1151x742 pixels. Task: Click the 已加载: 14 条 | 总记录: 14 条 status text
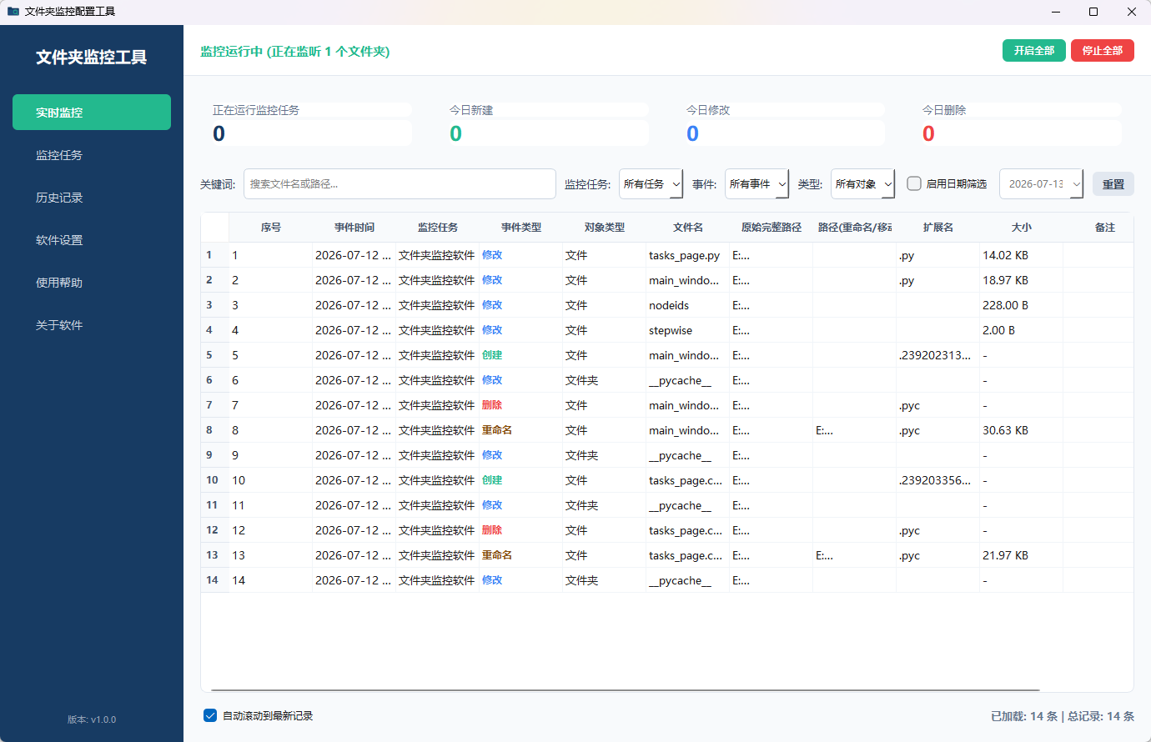tap(1063, 716)
